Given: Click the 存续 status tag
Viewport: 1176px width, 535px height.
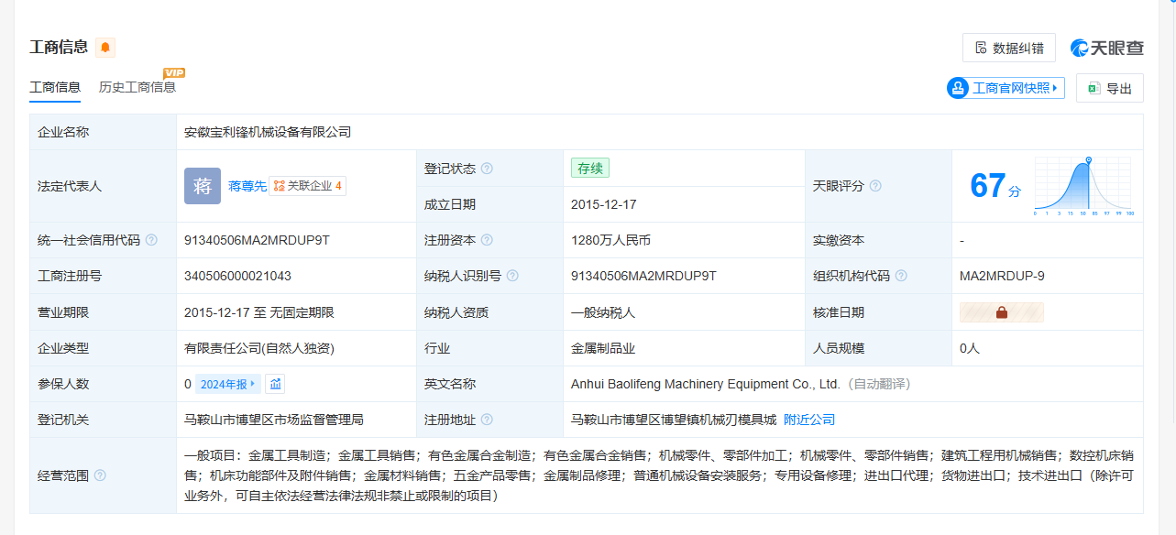Looking at the screenshot, I should [589, 169].
